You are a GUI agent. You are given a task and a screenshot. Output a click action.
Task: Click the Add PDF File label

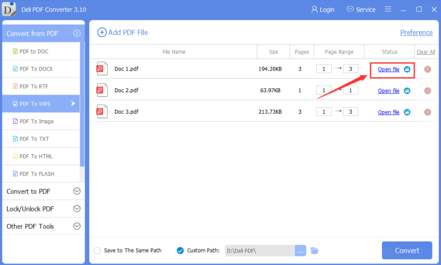point(128,33)
